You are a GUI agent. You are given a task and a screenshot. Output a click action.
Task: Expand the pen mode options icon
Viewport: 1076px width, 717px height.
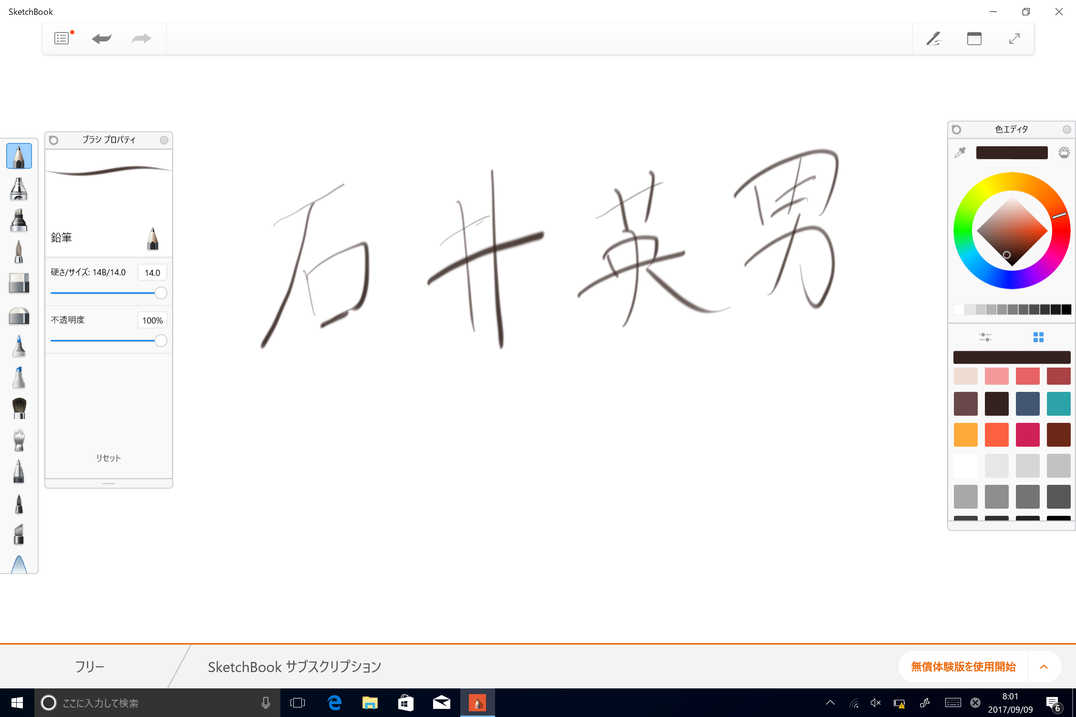[x=934, y=38]
